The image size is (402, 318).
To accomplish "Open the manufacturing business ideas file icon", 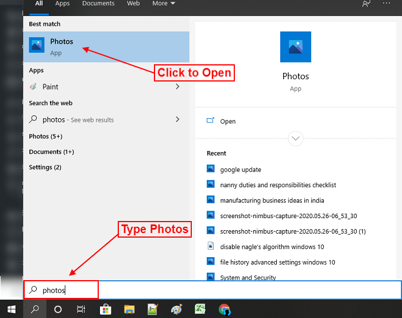I will 211,199.
